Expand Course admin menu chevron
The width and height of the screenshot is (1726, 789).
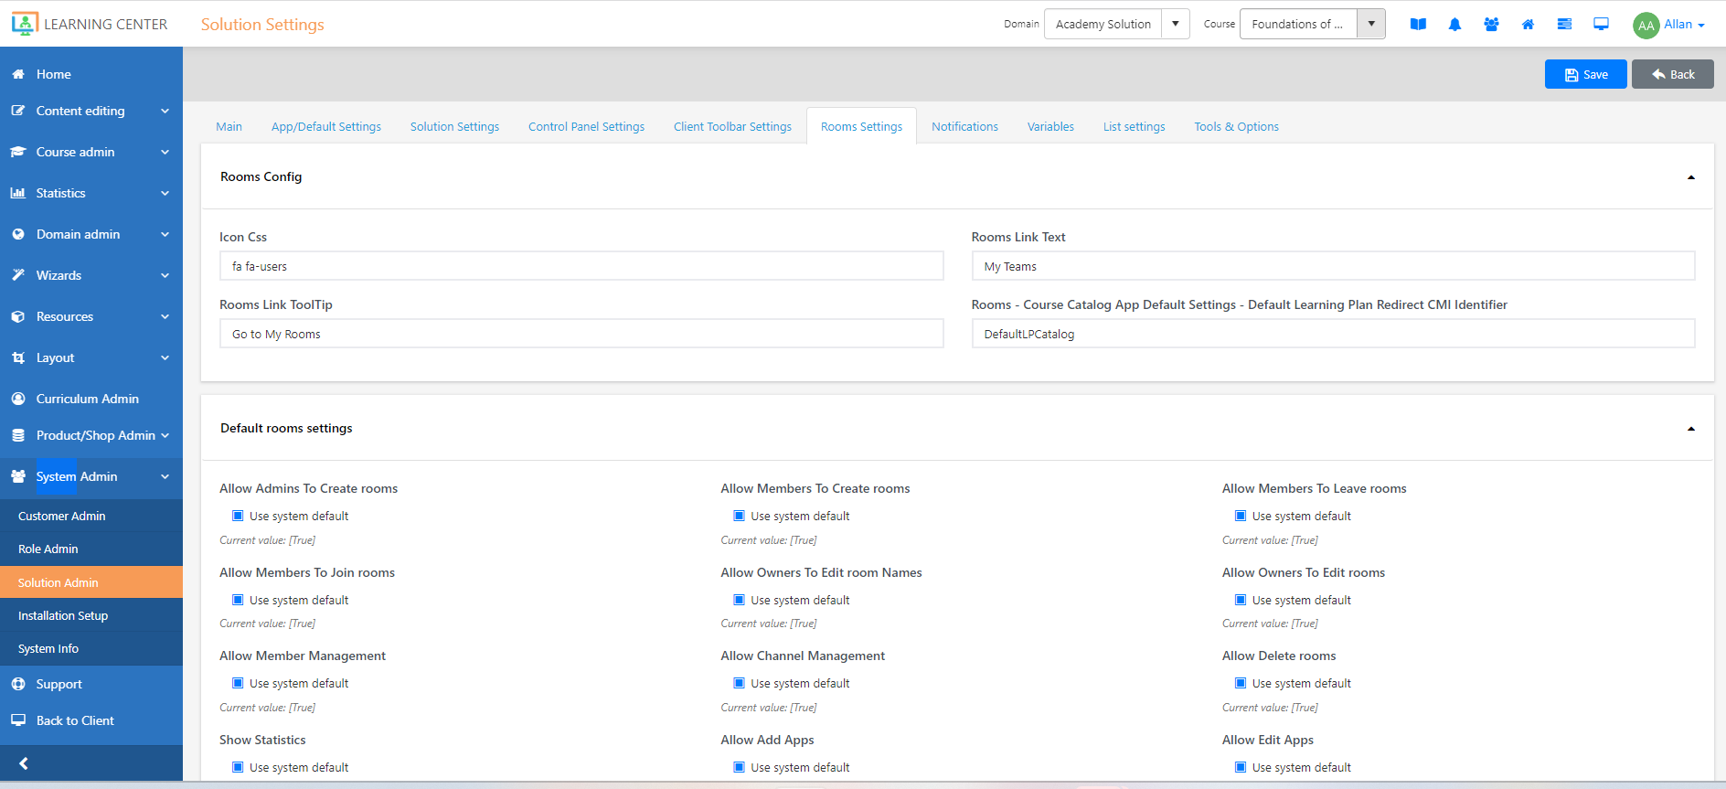tap(165, 152)
